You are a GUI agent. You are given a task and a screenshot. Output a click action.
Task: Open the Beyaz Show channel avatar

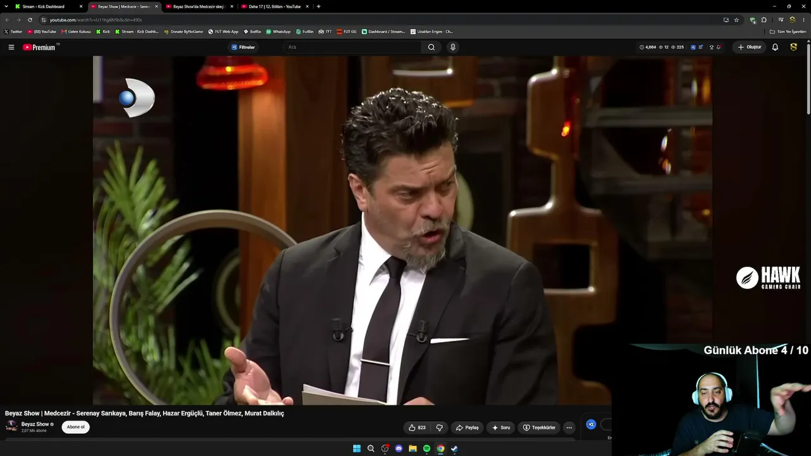click(11, 426)
